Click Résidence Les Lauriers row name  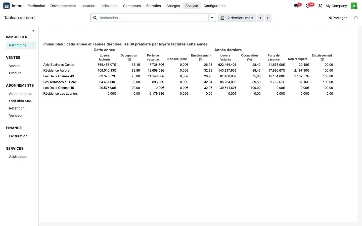(60, 94)
